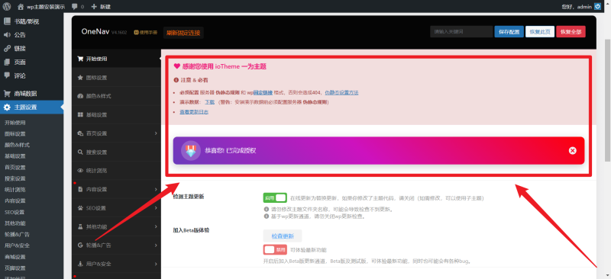Expand the 用户&安全 chevron
Screen dimensions: 611x279
pos(156,264)
